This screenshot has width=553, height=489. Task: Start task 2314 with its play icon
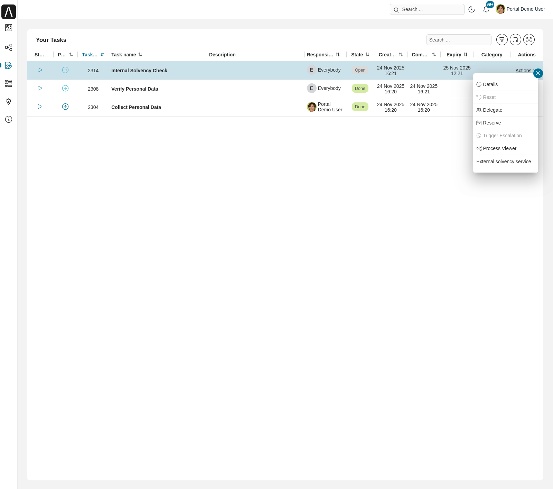pos(40,70)
